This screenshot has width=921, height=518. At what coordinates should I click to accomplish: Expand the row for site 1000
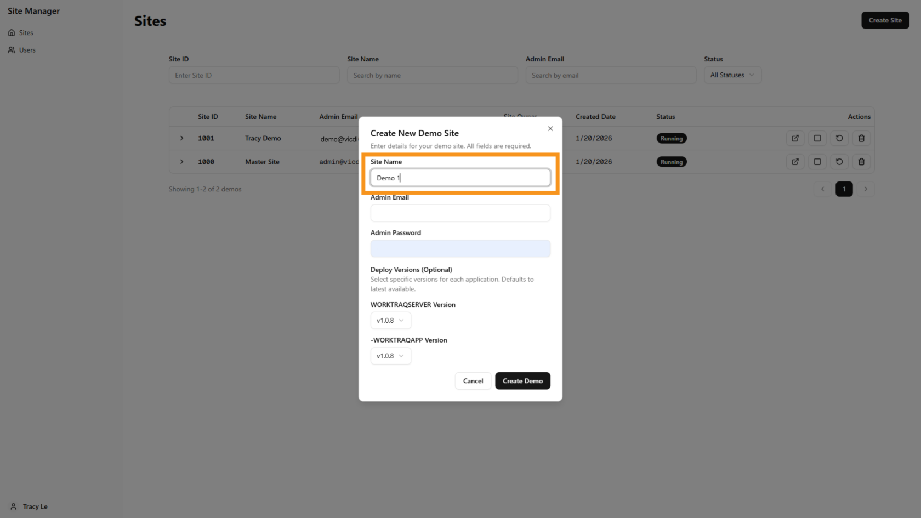tap(181, 162)
